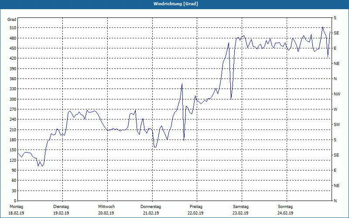Click the 'Freitag' day label
The image size is (349, 218).
(196, 207)
